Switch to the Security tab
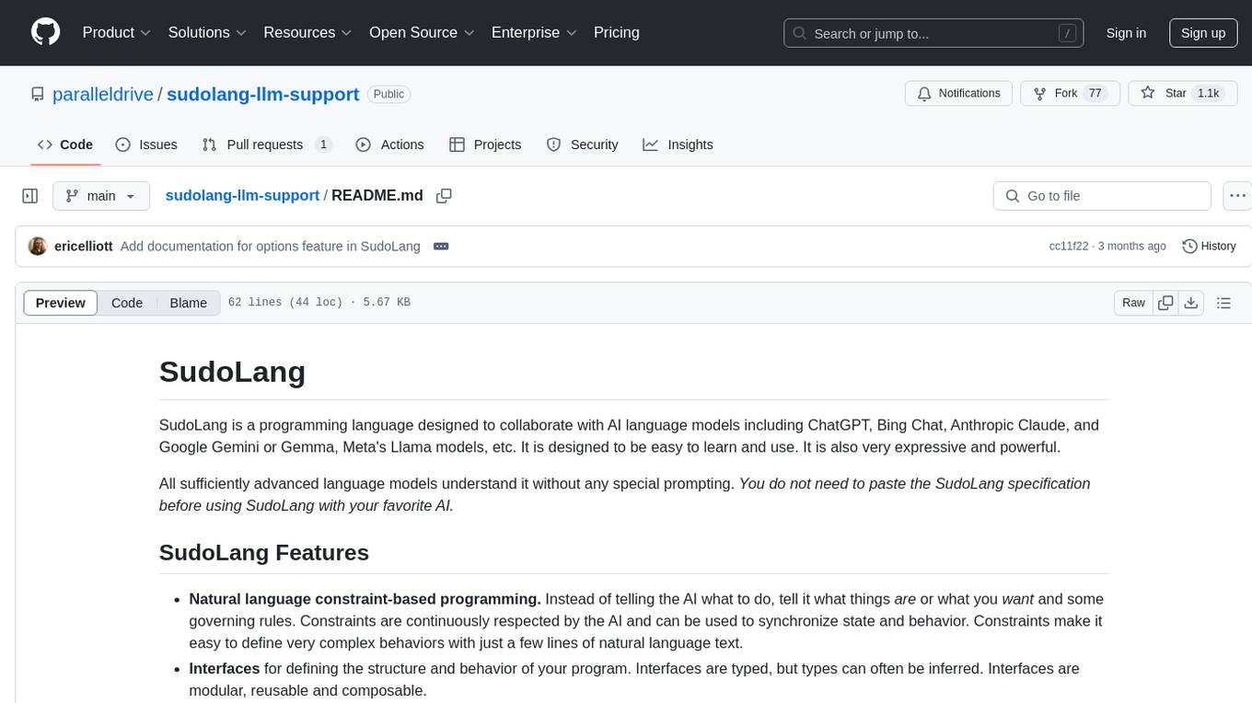The width and height of the screenshot is (1252, 703). (582, 144)
